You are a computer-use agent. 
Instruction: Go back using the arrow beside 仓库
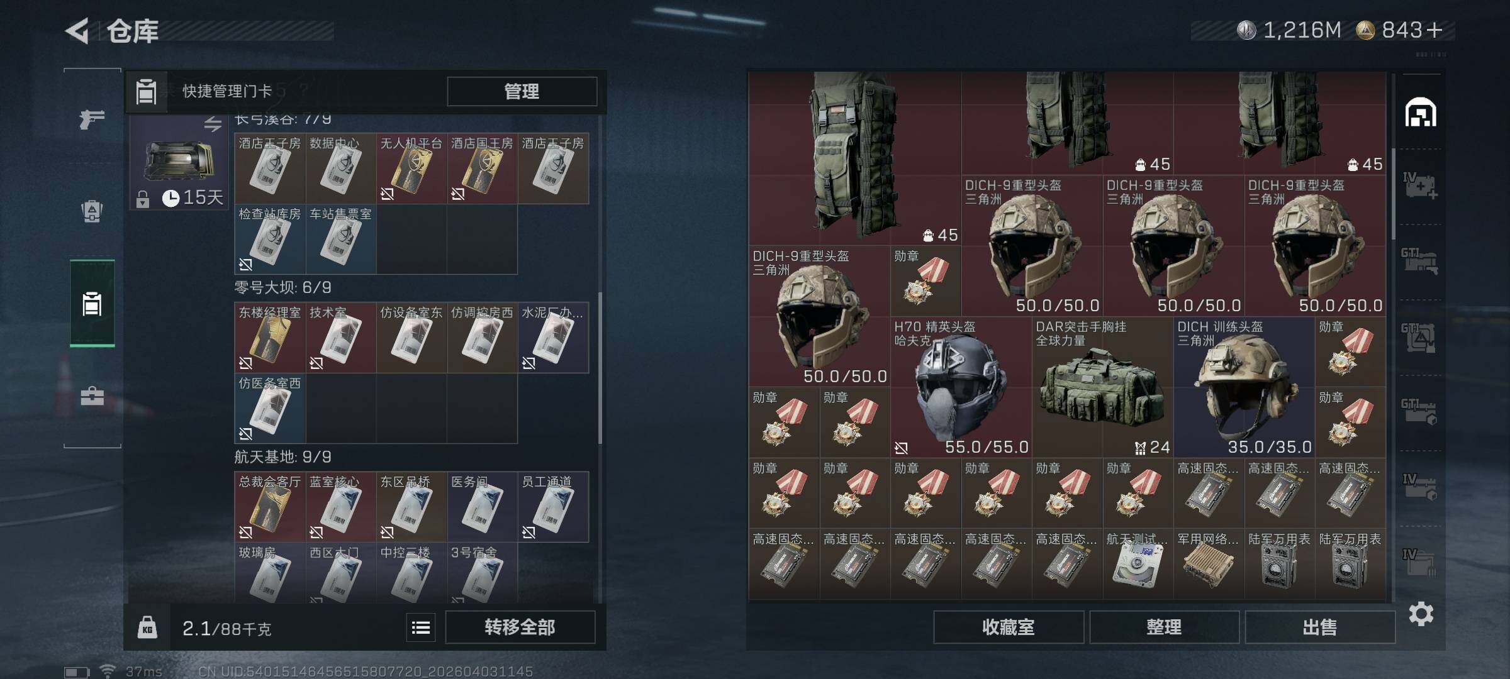point(77,31)
